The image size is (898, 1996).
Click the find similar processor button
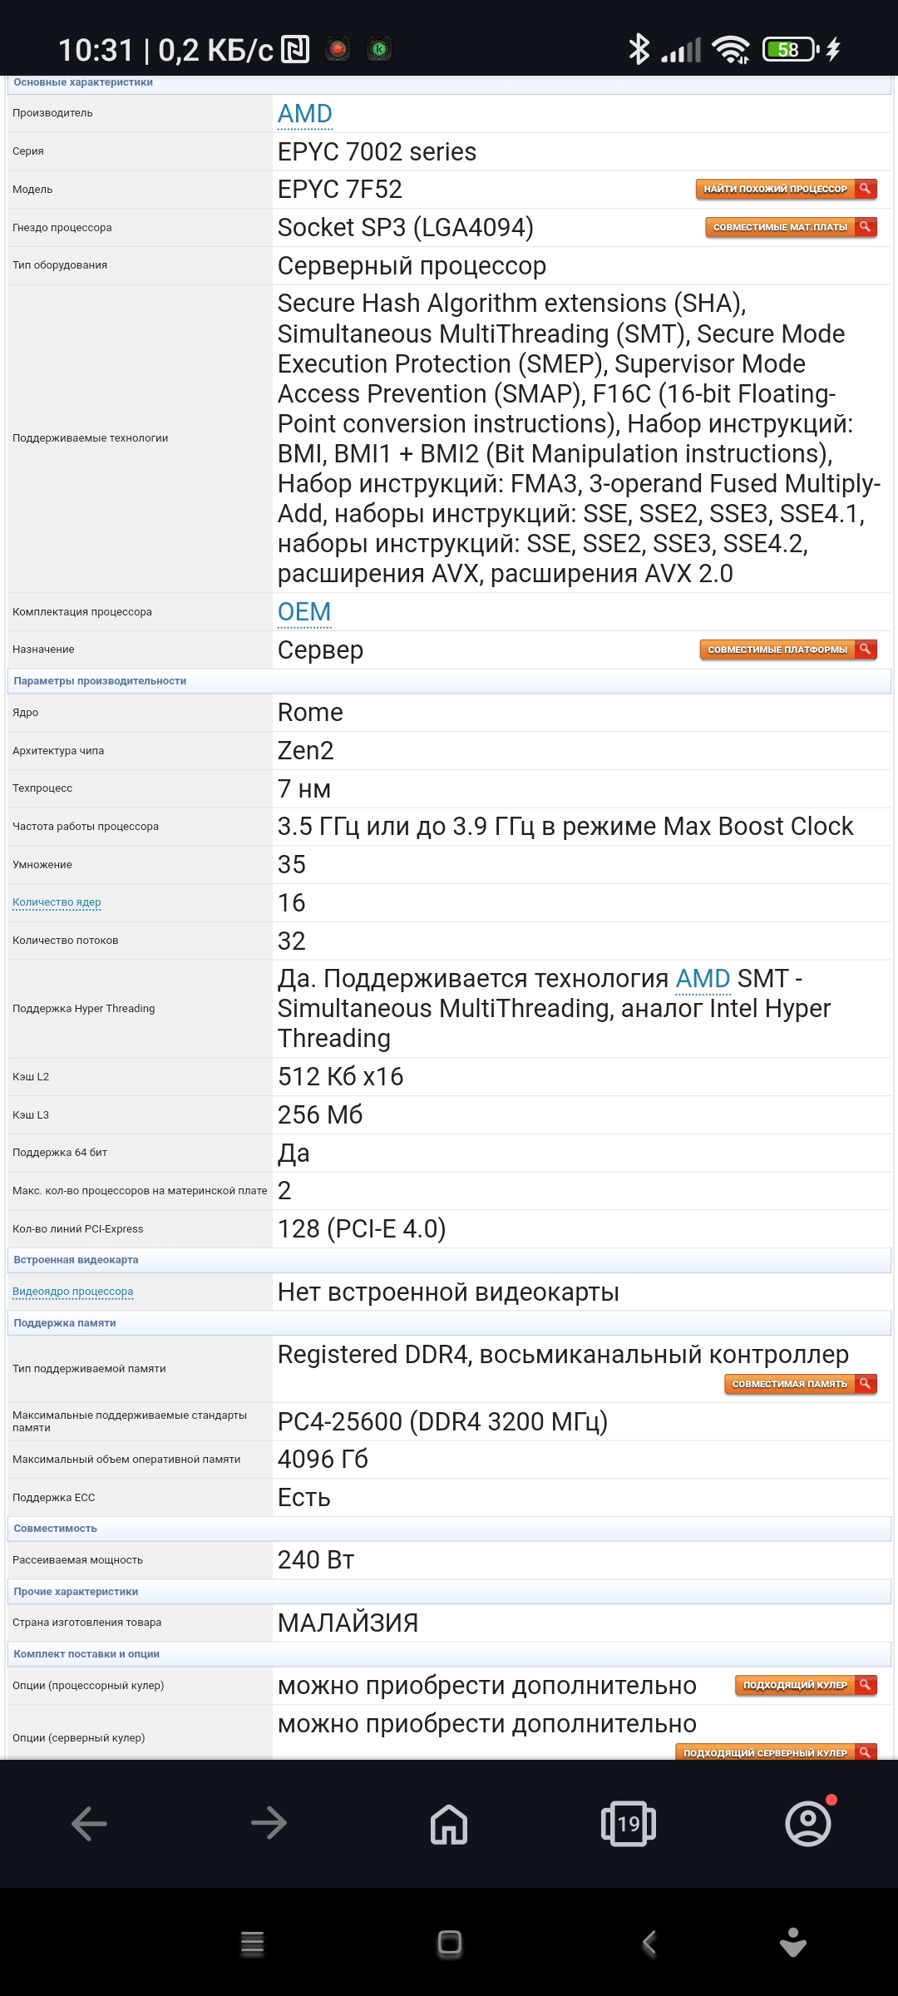click(786, 190)
